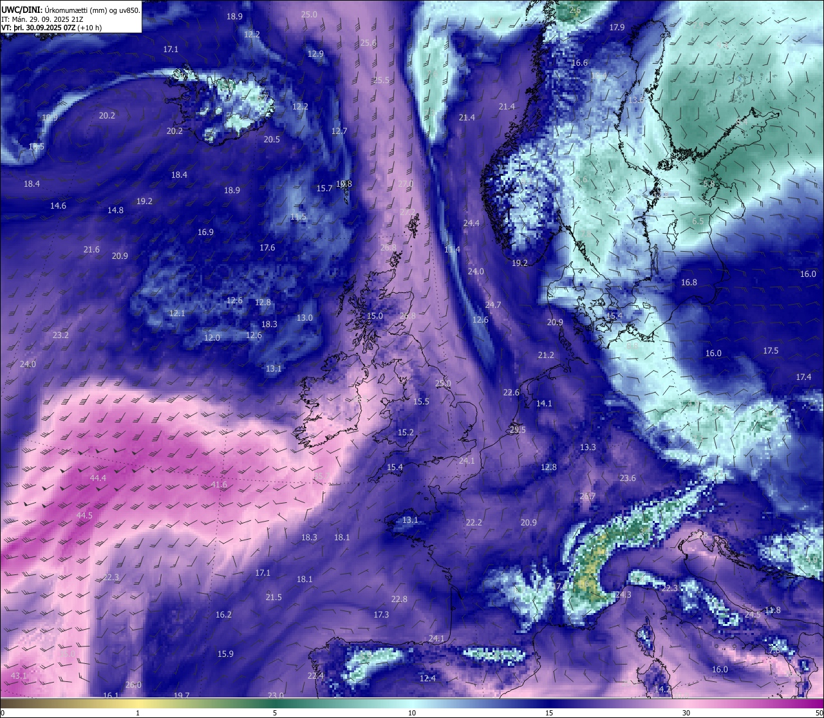Click the legend tick label 30
Image resolution: width=824 pixels, height=718 pixels.
(686, 713)
